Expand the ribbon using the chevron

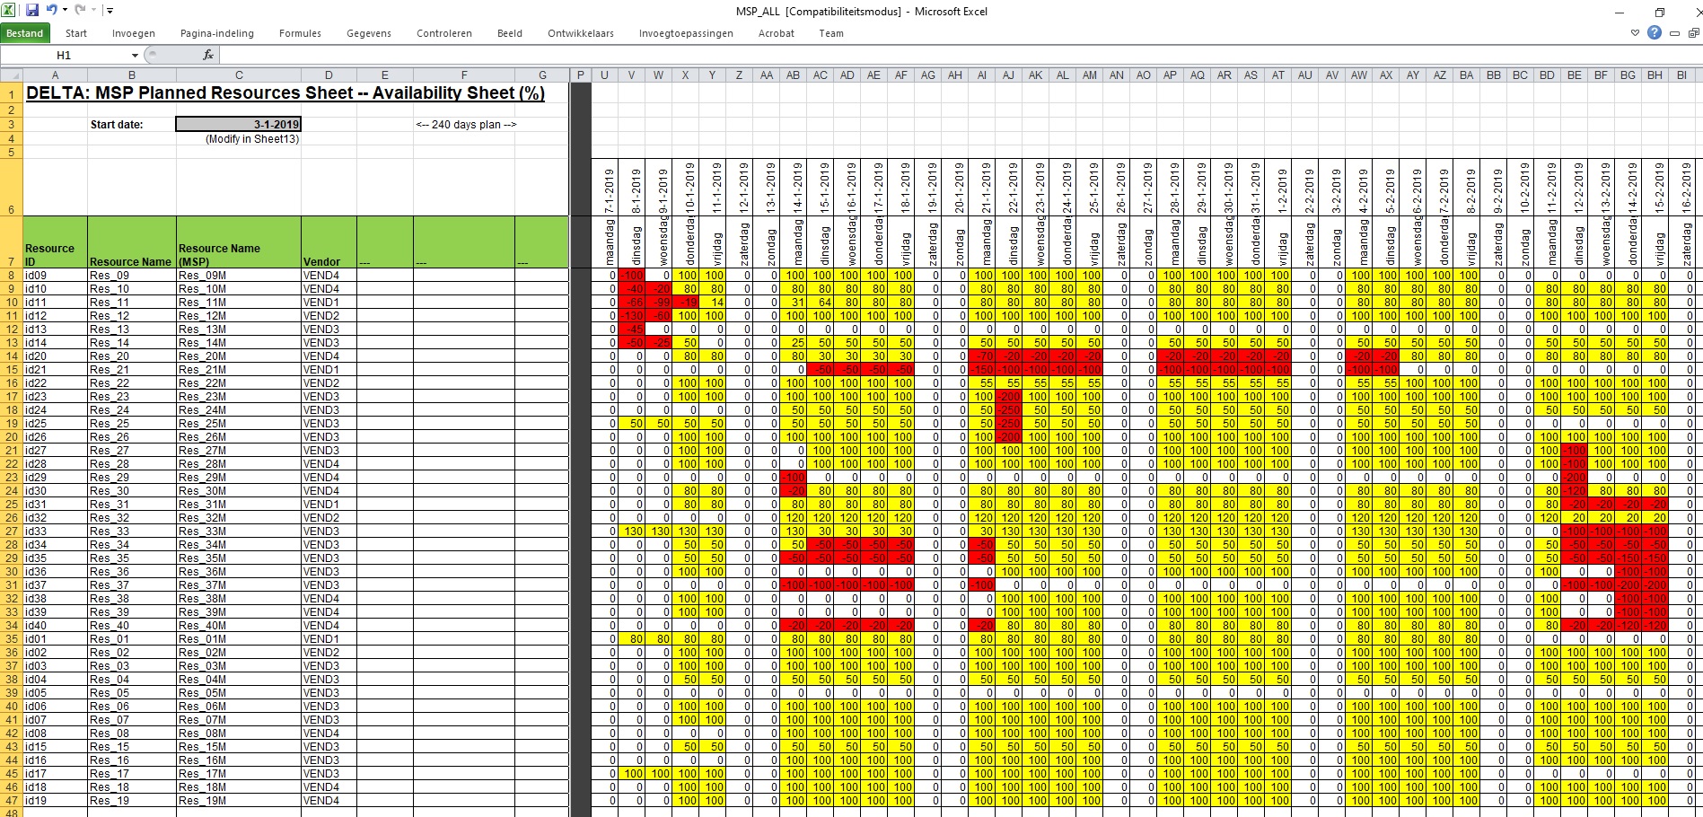click(1635, 33)
